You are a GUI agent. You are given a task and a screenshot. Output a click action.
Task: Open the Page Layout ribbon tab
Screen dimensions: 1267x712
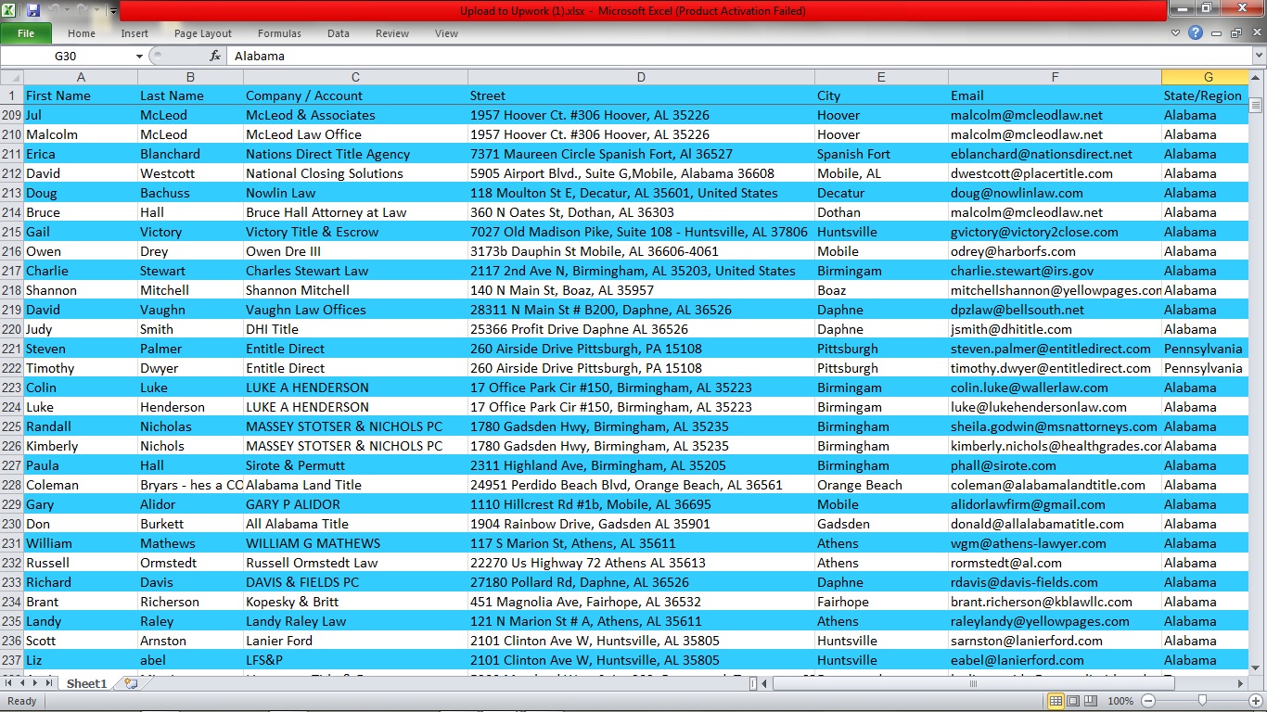coord(203,33)
